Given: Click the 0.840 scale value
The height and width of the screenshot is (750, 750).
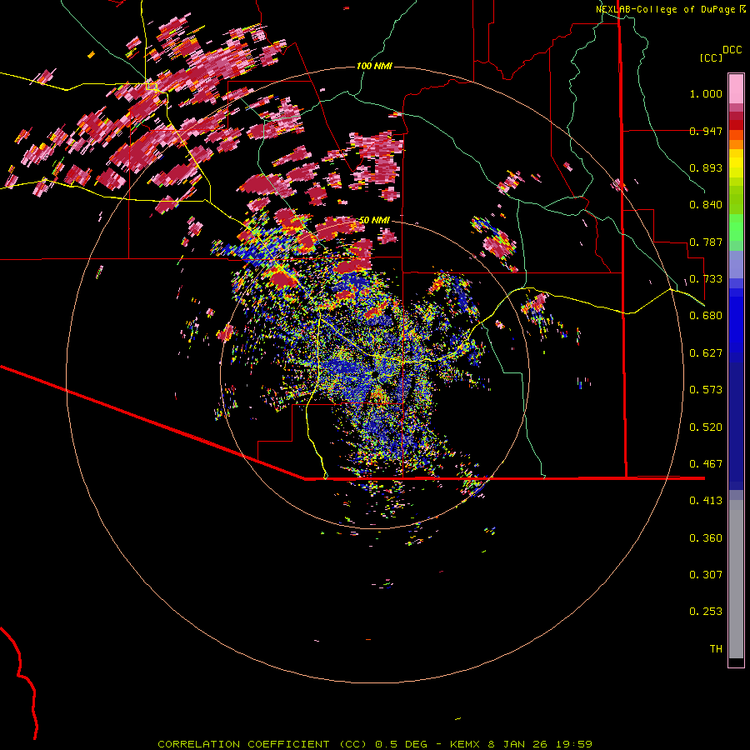Looking at the screenshot, I should pos(706,205).
